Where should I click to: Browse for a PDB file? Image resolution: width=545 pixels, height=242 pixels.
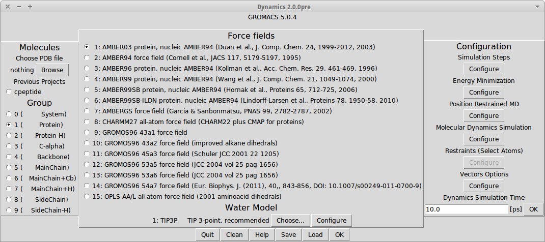pos(52,70)
